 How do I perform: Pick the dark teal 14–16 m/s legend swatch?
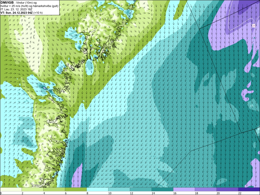pos(162,189)
